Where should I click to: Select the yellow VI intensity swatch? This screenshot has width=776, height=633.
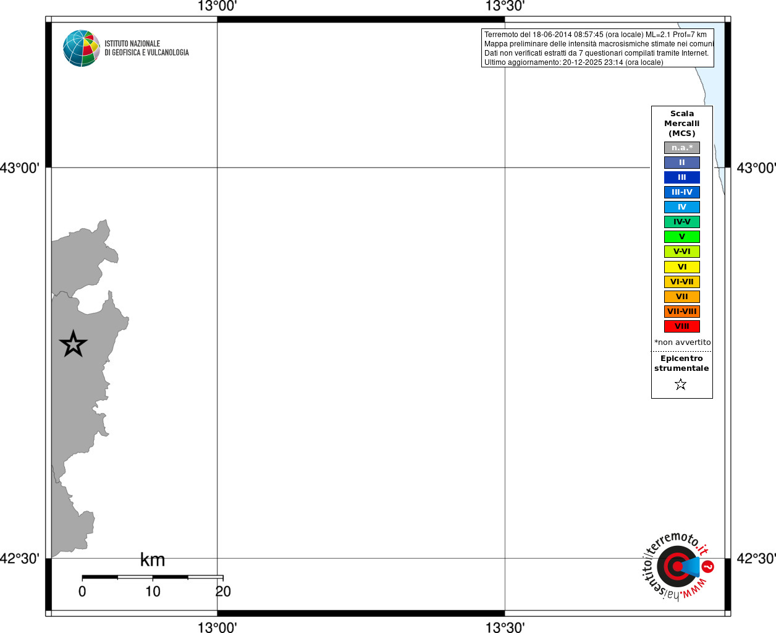click(x=682, y=267)
